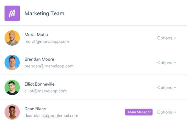Click the Team Manager badge
The image size is (187, 124).
tap(139, 112)
